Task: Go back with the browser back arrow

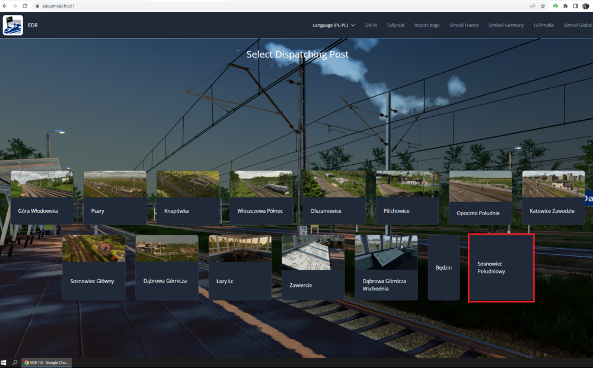Action: (x=5, y=5)
